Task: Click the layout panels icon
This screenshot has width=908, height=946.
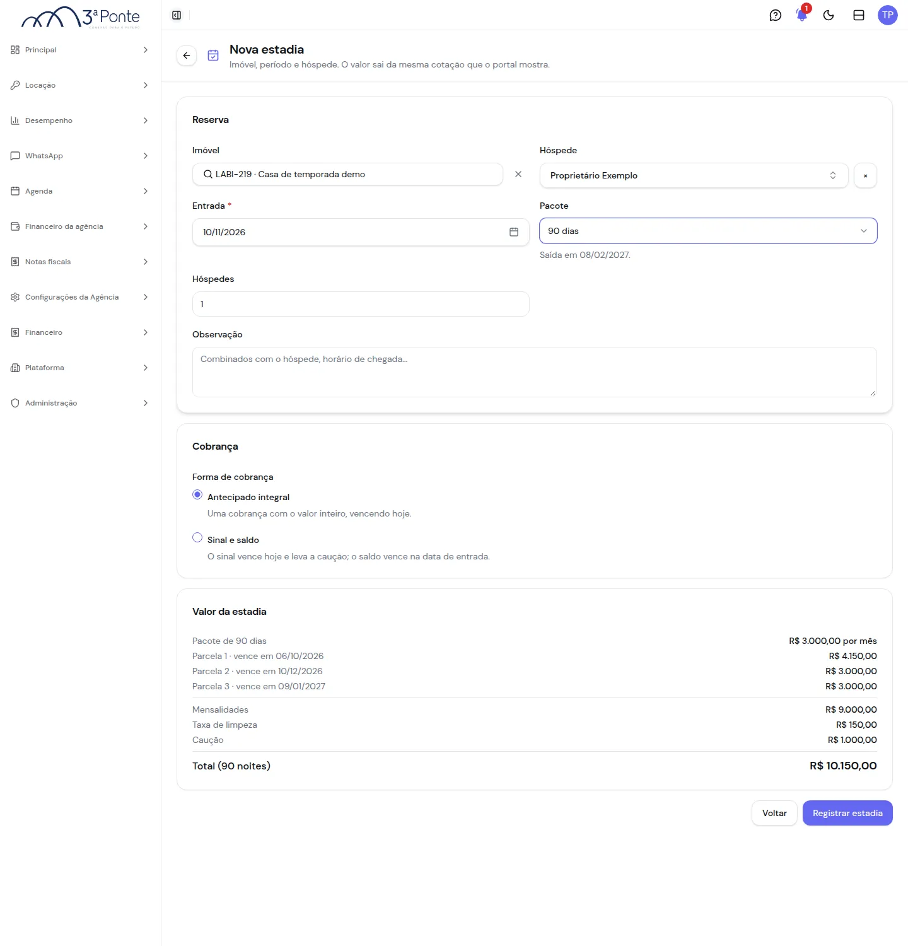Action: (859, 15)
